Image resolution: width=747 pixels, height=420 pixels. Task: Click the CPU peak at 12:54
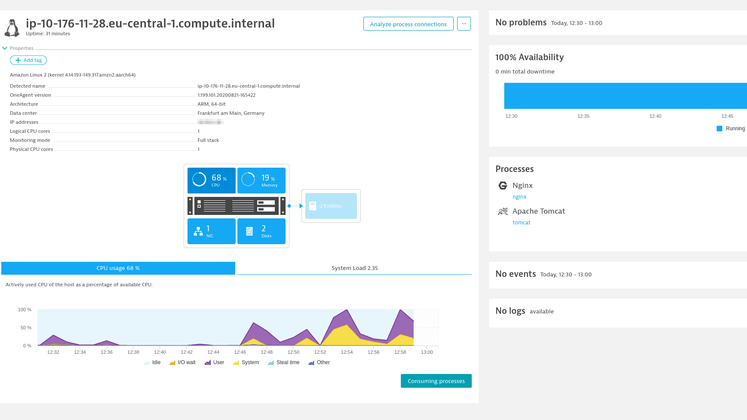point(347,310)
